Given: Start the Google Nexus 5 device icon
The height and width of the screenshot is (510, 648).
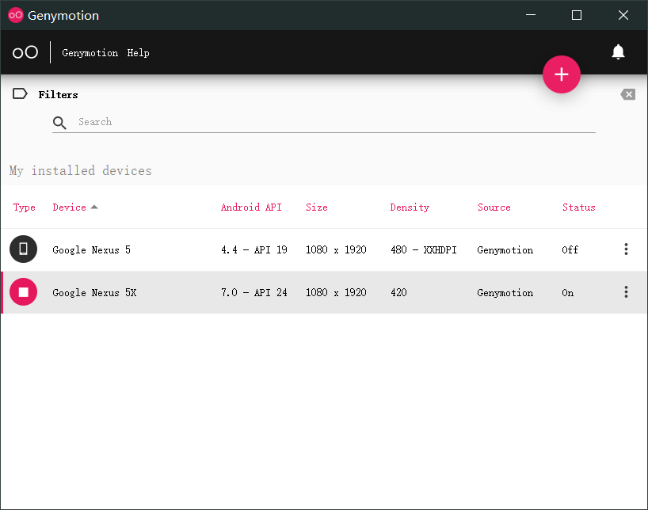Looking at the screenshot, I should point(24,249).
